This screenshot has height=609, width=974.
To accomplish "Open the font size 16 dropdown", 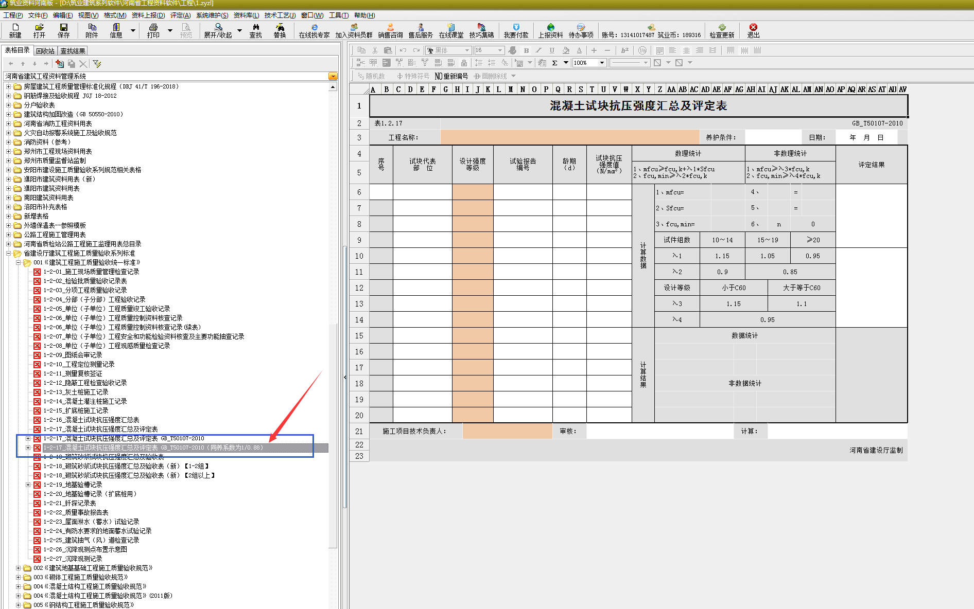I will point(500,50).
